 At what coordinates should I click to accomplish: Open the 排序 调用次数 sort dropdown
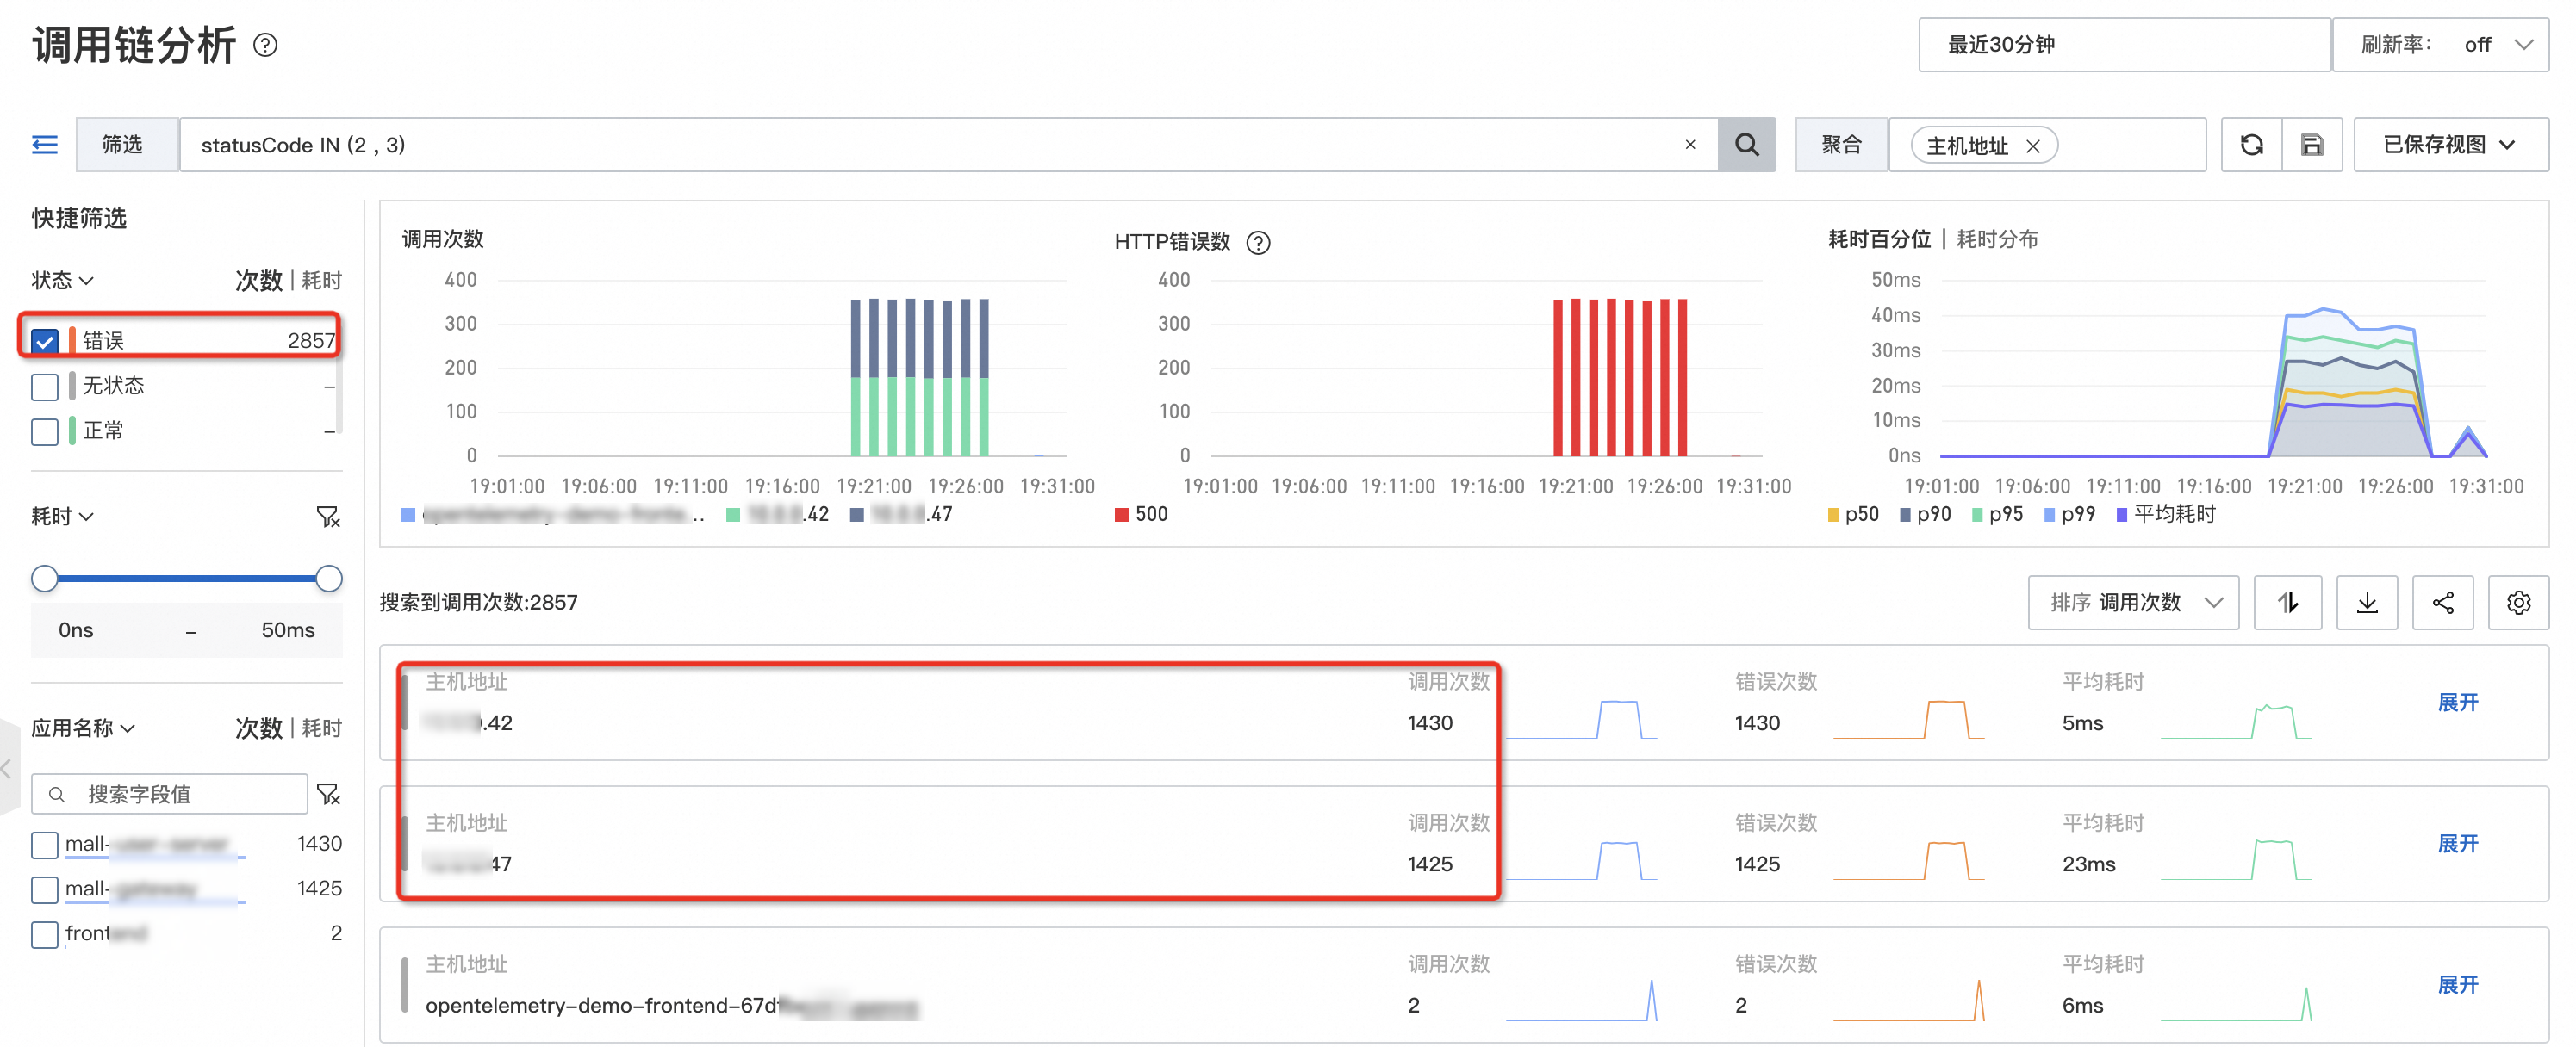2133,603
